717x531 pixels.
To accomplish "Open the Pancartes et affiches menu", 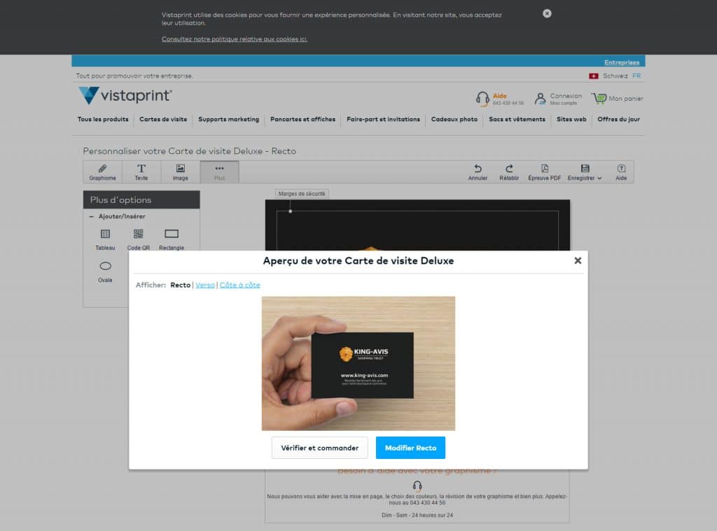I will pos(302,119).
